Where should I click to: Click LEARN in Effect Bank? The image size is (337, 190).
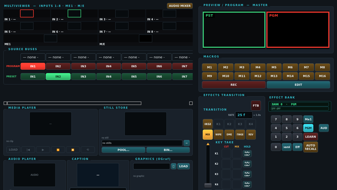coord(311,137)
